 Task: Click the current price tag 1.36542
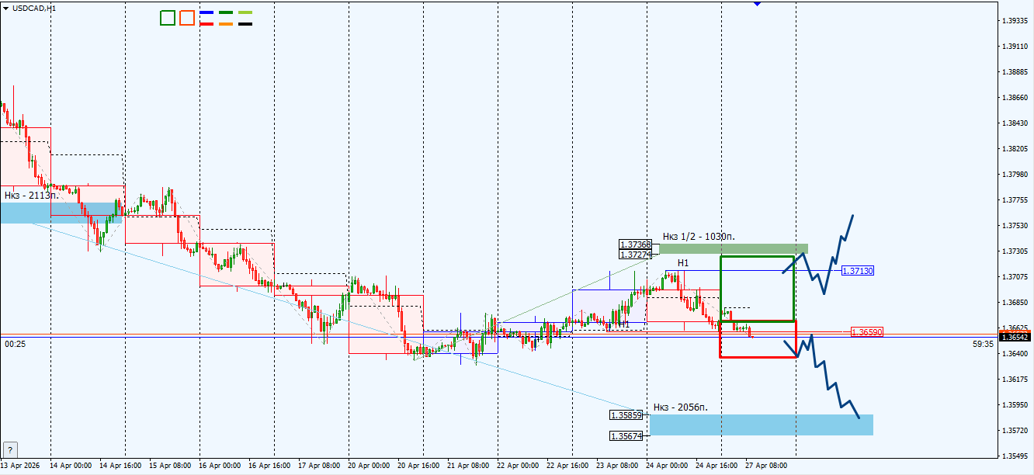(x=1016, y=337)
